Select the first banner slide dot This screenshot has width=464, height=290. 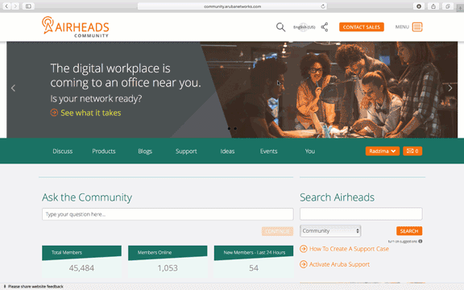tap(229, 128)
